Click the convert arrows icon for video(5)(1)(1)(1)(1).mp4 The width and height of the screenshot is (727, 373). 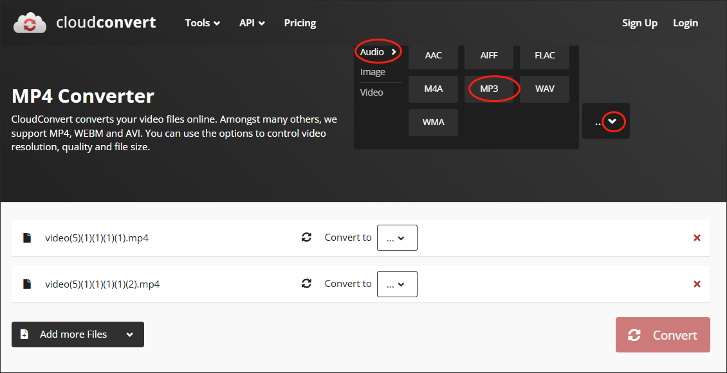(x=306, y=238)
